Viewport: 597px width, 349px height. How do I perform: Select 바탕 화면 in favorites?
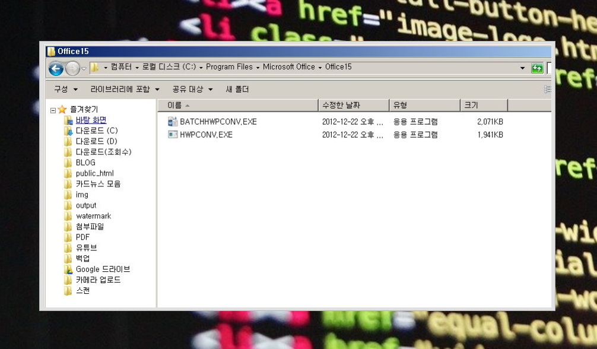[x=91, y=120]
